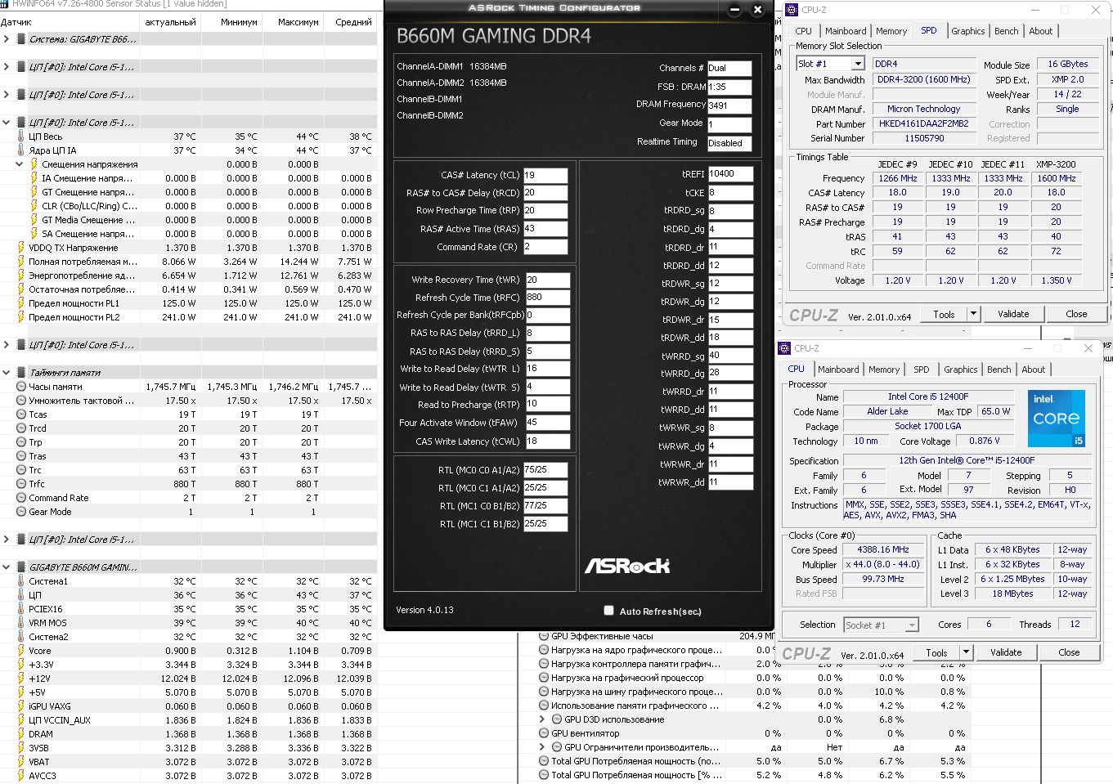The image size is (1113, 784).
Task: Click the lightning icon beside DRAM sensor
Action: click(x=21, y=734)
